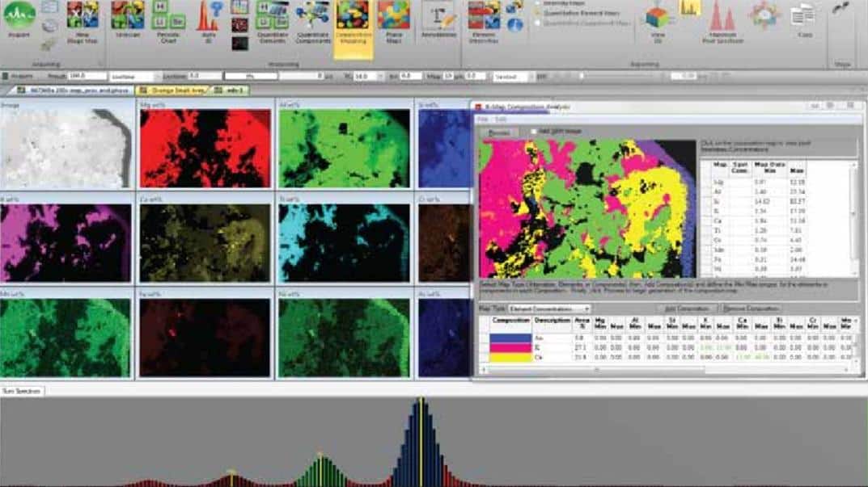Click the green Acquire icon
The width and height of the screenshot is (868, 487).
point(19,16)
